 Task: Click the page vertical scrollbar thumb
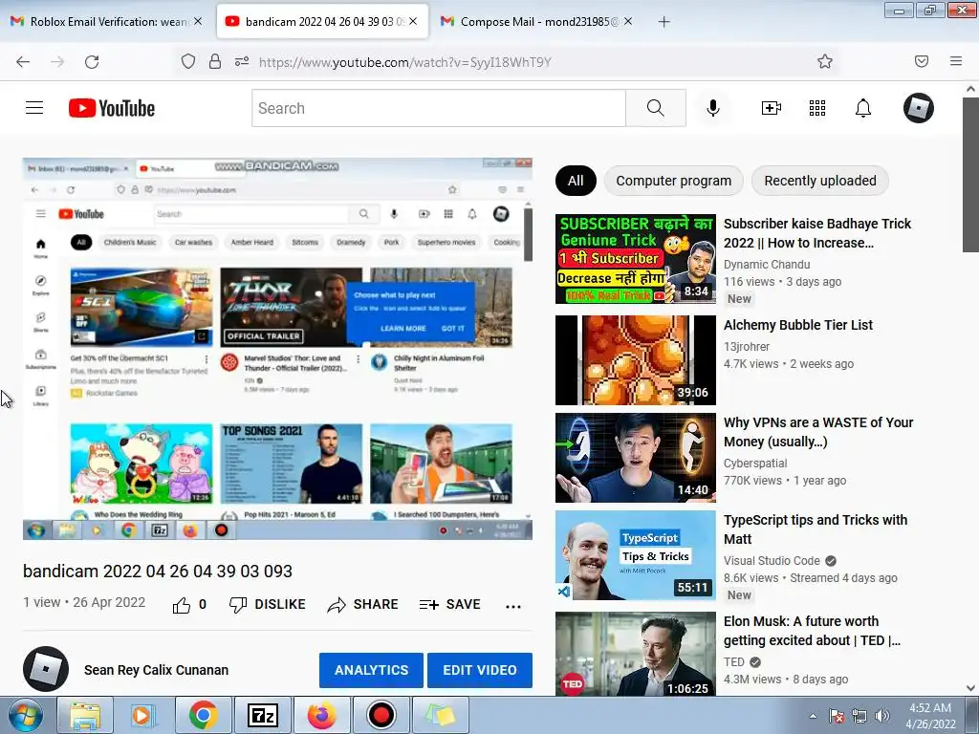click(x=970, y=175)
